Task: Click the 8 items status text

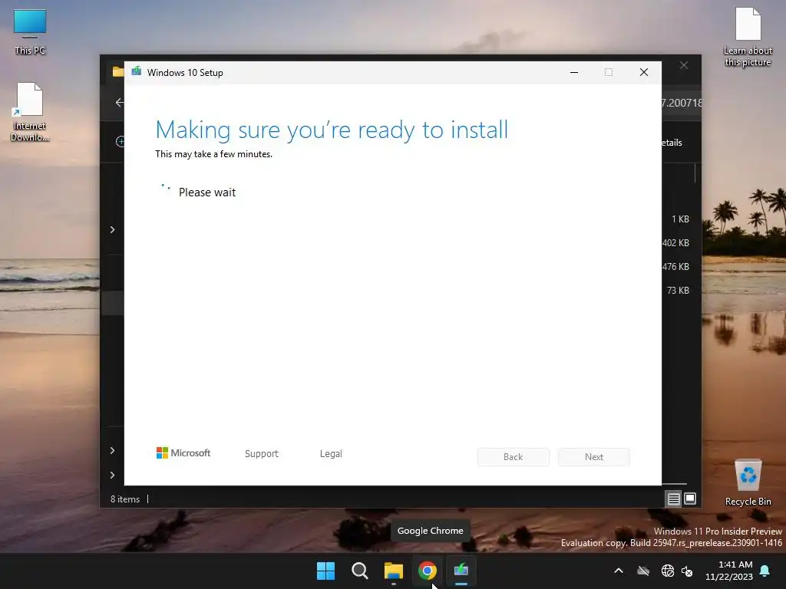Action: (125, 499)
